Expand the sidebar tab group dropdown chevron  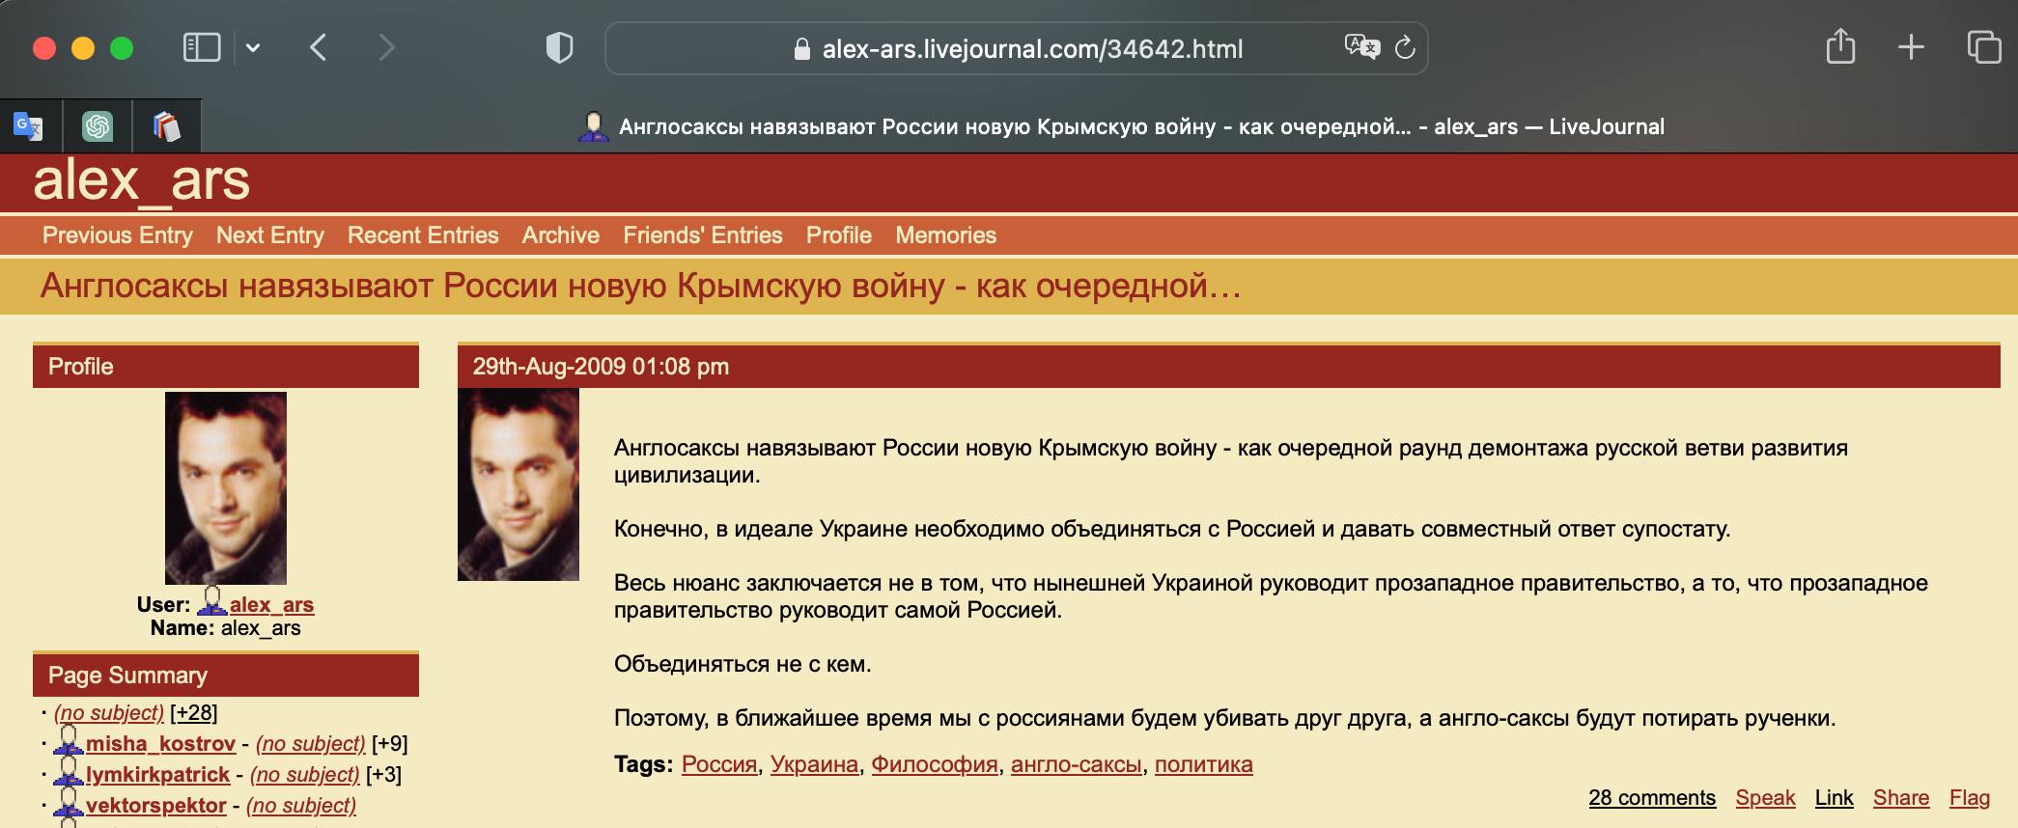pos(253,47)
